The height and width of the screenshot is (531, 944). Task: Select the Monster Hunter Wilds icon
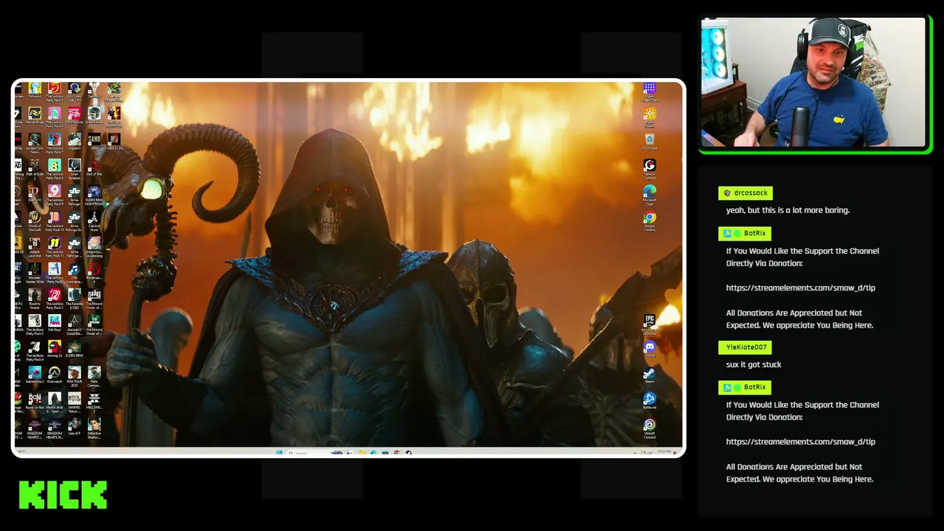35,271
